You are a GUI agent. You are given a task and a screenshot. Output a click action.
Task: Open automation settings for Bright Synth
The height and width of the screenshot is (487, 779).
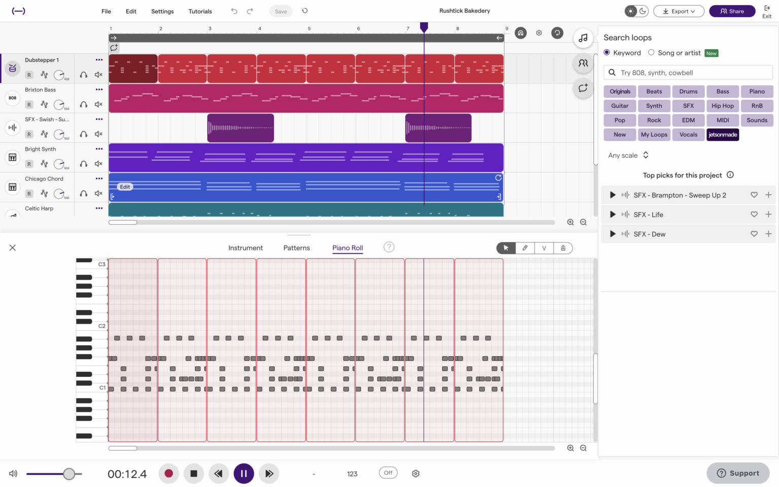click(x=44, y=164)
